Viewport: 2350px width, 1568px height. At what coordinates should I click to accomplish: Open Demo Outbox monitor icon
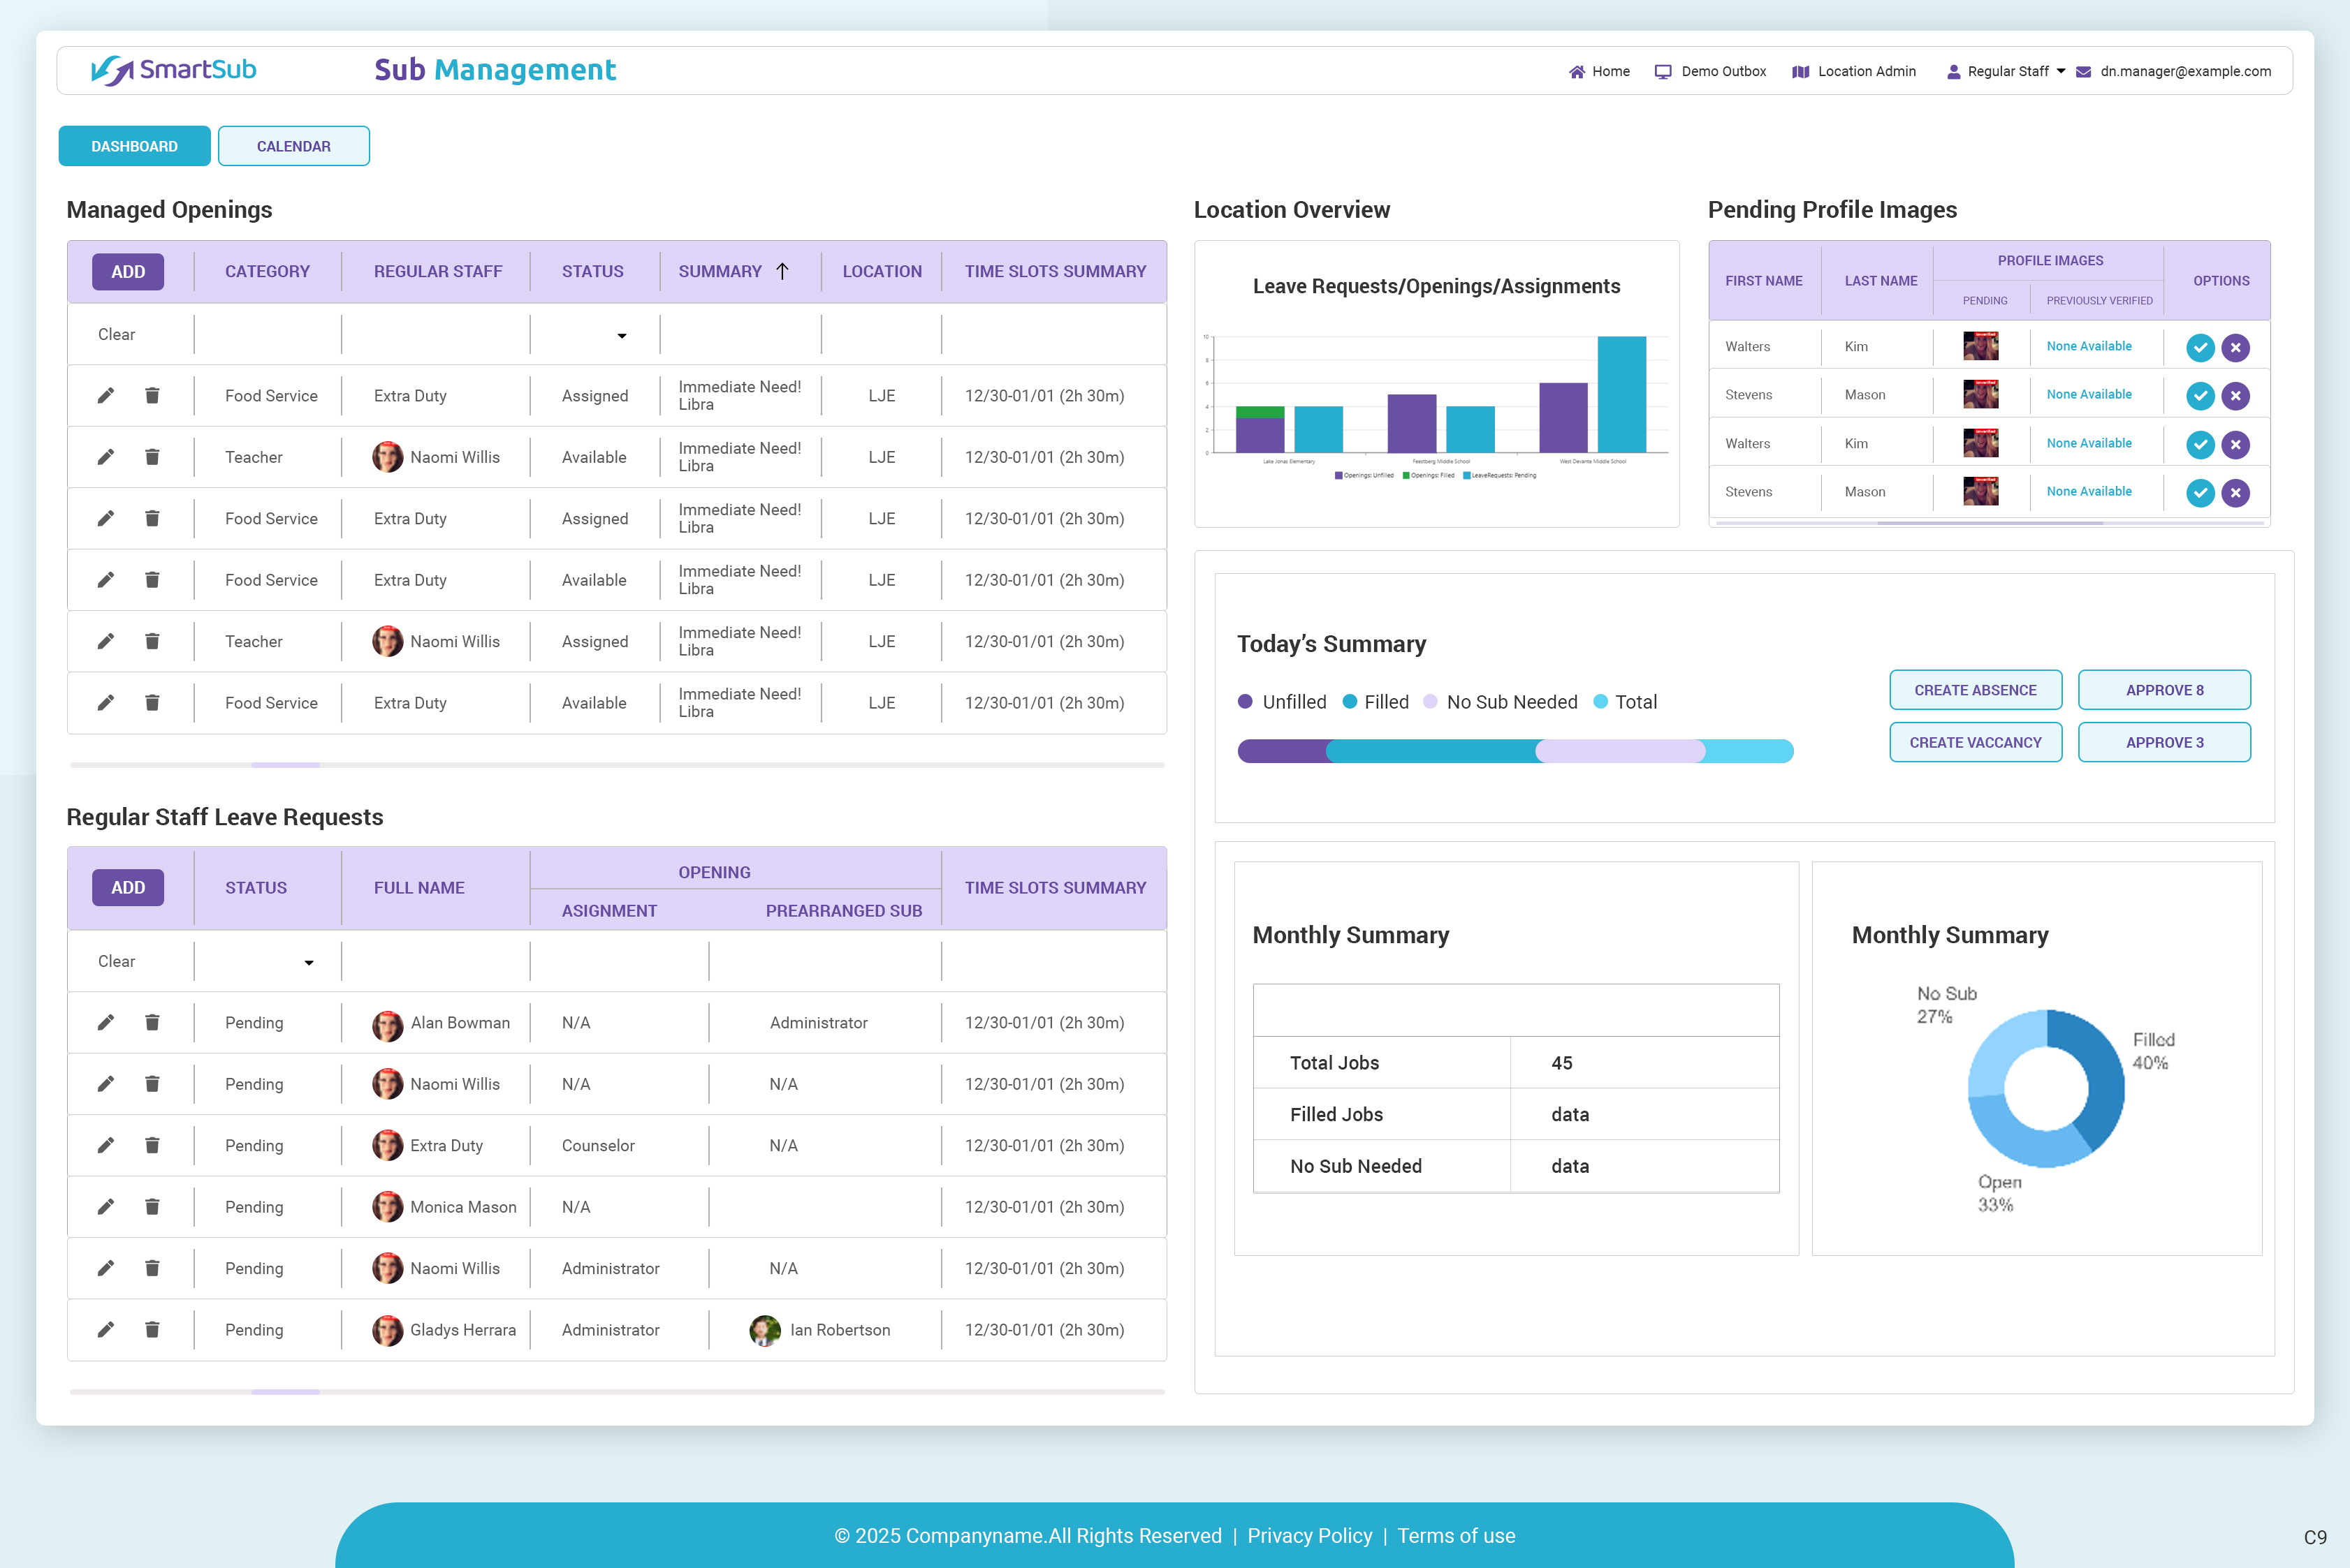point(1663,71)
